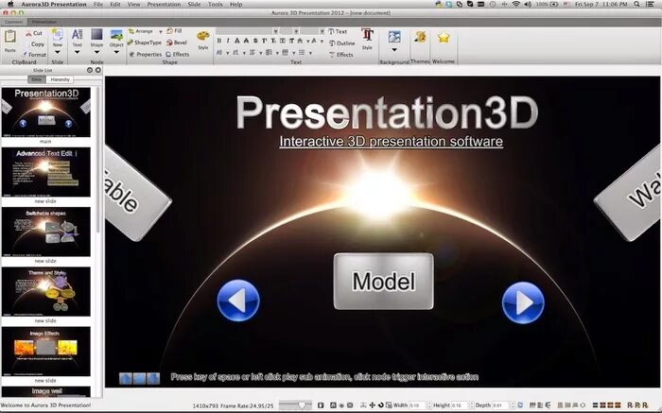Expand the Background dropdown arrow
The height and width of the screenshot is (413, 662).
[394, 50]
